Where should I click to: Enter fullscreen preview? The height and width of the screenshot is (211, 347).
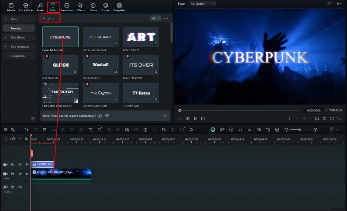(x=339, y=119)
